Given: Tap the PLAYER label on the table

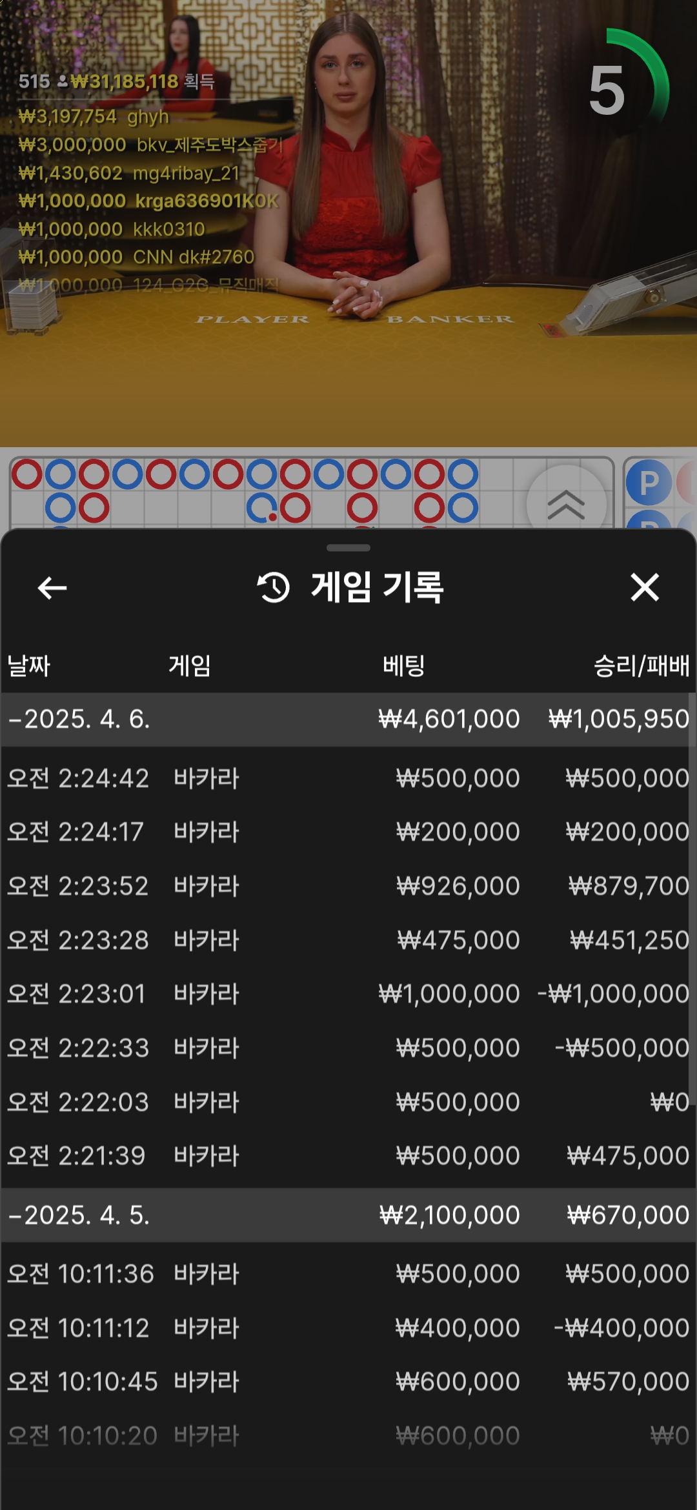Looking at the screenshot, I should coord(252,319).
